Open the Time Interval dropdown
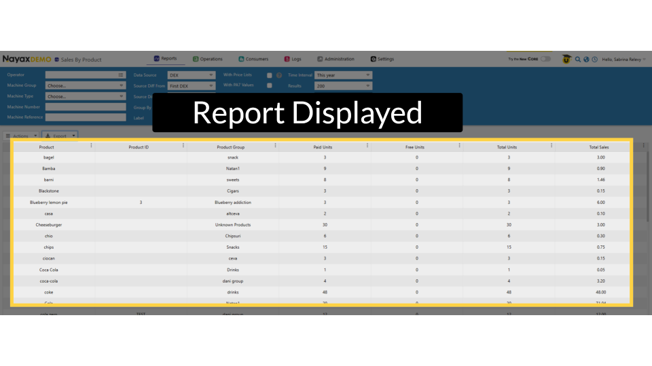Viewport: 652px width, 366px height. tap(343, 75)
